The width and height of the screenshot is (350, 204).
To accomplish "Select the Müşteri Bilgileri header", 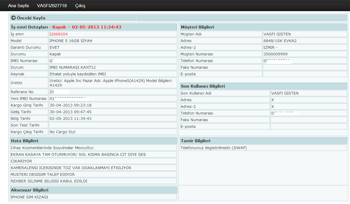I will (264, 27).
